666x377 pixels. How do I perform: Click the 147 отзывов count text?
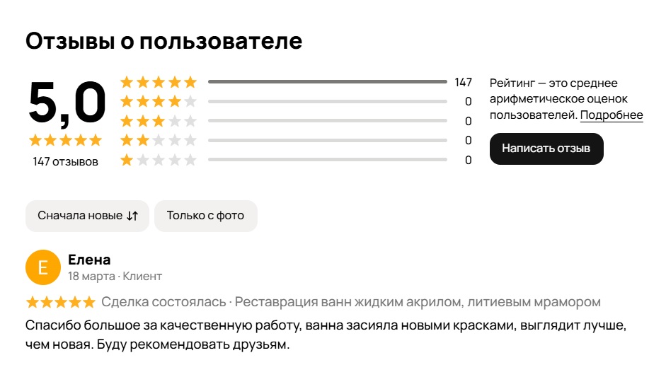[65, 162]
